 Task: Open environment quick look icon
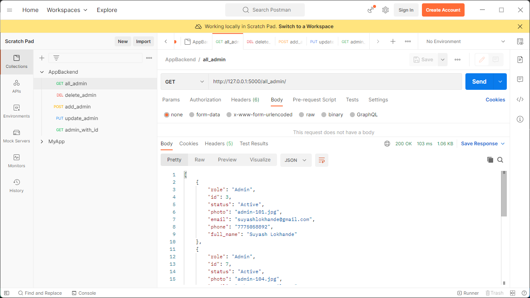point(520,41)
